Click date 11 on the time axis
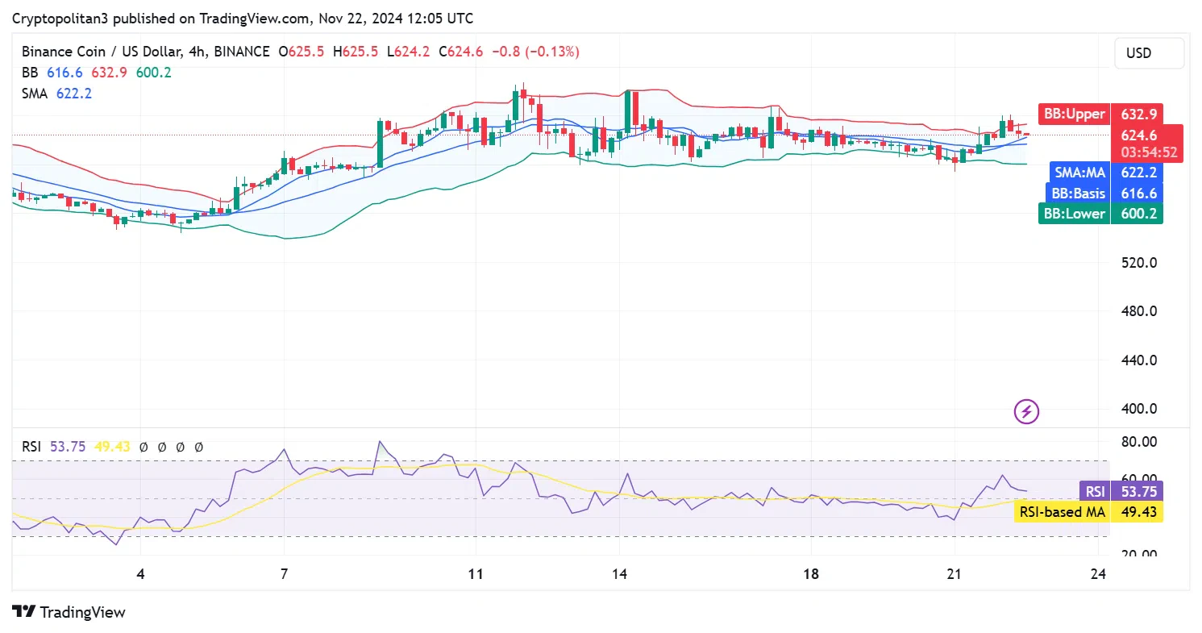The image size is (1202, 633). click(x=476, y=575)
